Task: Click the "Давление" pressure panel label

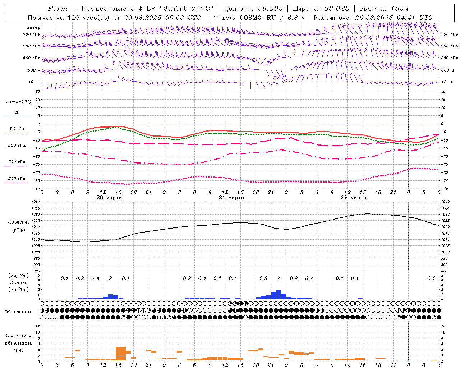Action: click(x=18, y=222)
